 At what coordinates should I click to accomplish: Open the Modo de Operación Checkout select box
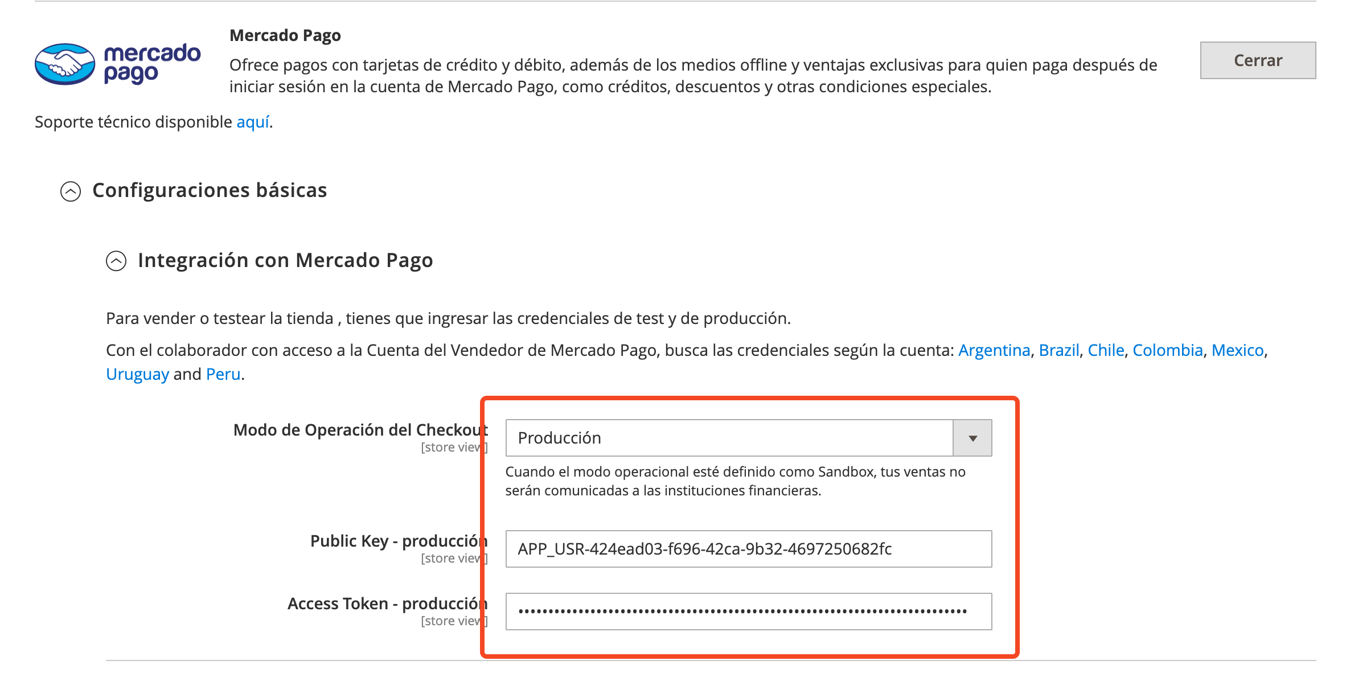[x=729, y=438]
